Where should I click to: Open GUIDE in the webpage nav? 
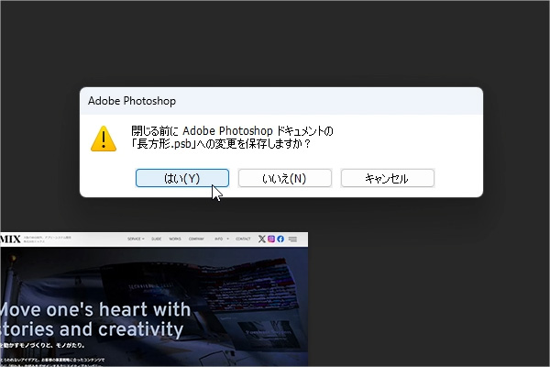157,239
